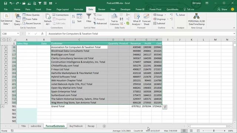The image size is (237, 133).
Task: Open the Quick Analysis icon beside the Grand Total row
Action: point(165,107)
